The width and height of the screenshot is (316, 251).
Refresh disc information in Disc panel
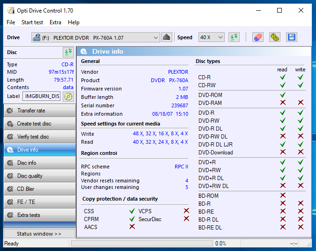point(68,52)
